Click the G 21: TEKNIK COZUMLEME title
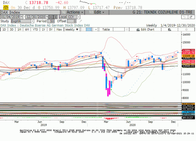196x141 pixels. pos(162,12)
